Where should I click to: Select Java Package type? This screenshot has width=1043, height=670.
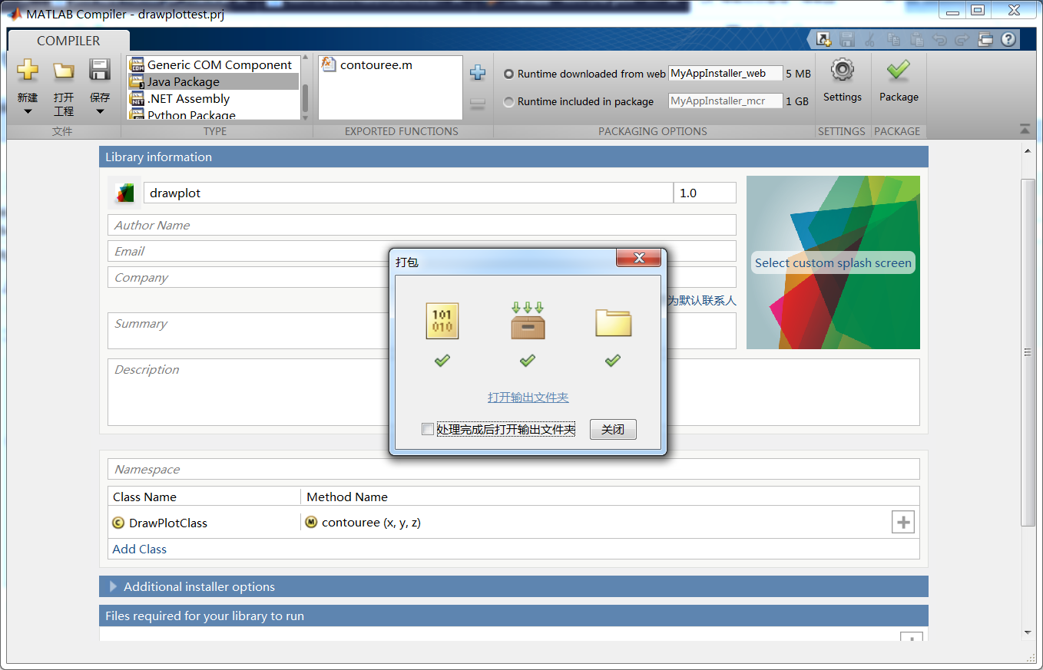[x=213, y=81]
